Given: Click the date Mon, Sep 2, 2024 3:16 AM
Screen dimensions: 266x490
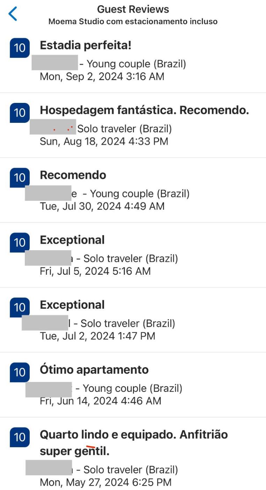Looking at the screenshot, I should pos(102,76).
